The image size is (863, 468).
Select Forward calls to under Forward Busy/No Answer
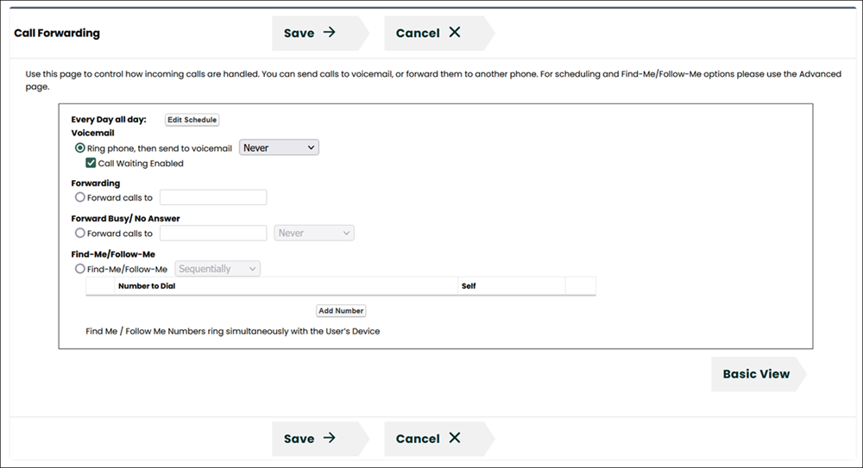pyautogui.click(x=80, y=233)
